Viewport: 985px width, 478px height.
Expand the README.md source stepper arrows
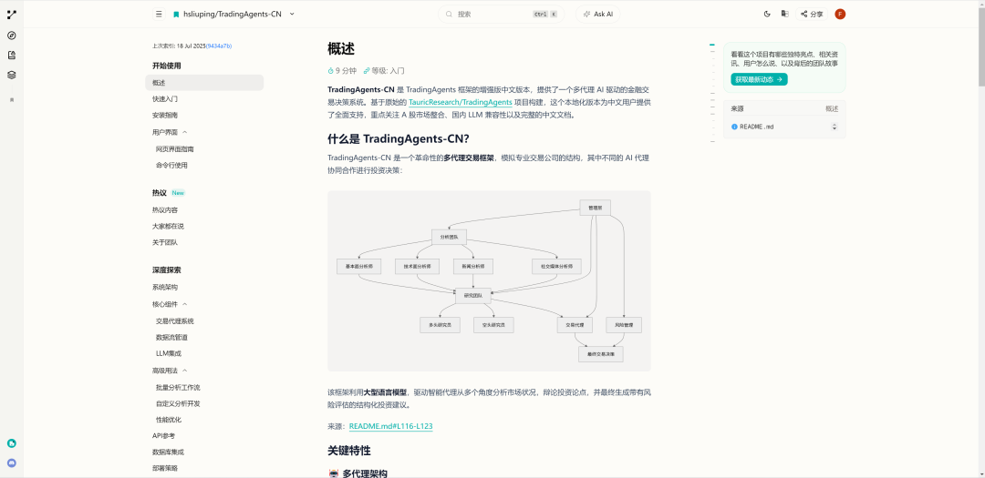point(835,127)
